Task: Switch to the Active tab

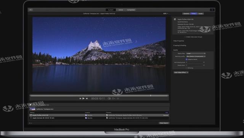Action: point(121,10)
